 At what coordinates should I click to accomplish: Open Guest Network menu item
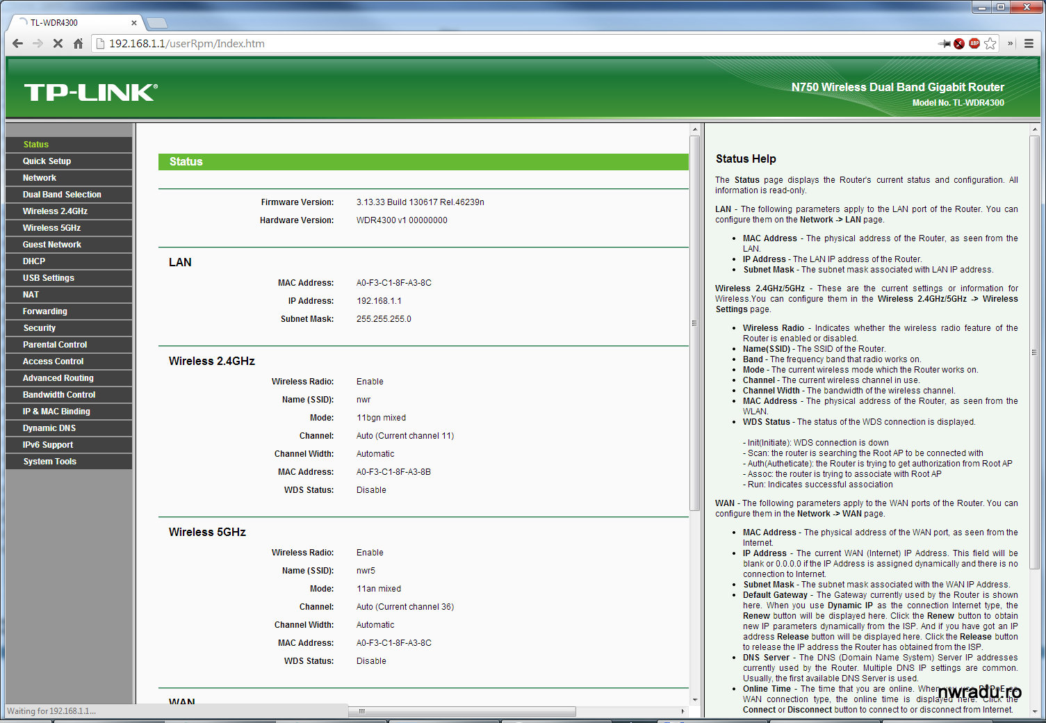pyautogui.click(x=68, y=244)
